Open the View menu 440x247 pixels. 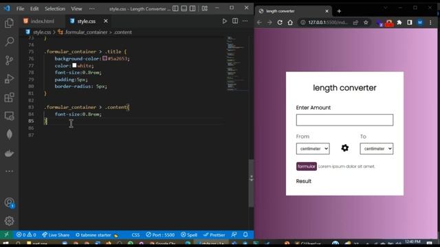coord(76,9)
